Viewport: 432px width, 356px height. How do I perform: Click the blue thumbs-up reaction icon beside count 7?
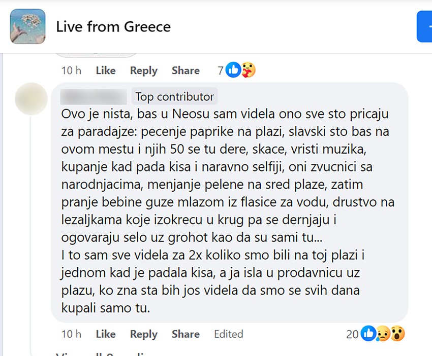tap(232, 70)
